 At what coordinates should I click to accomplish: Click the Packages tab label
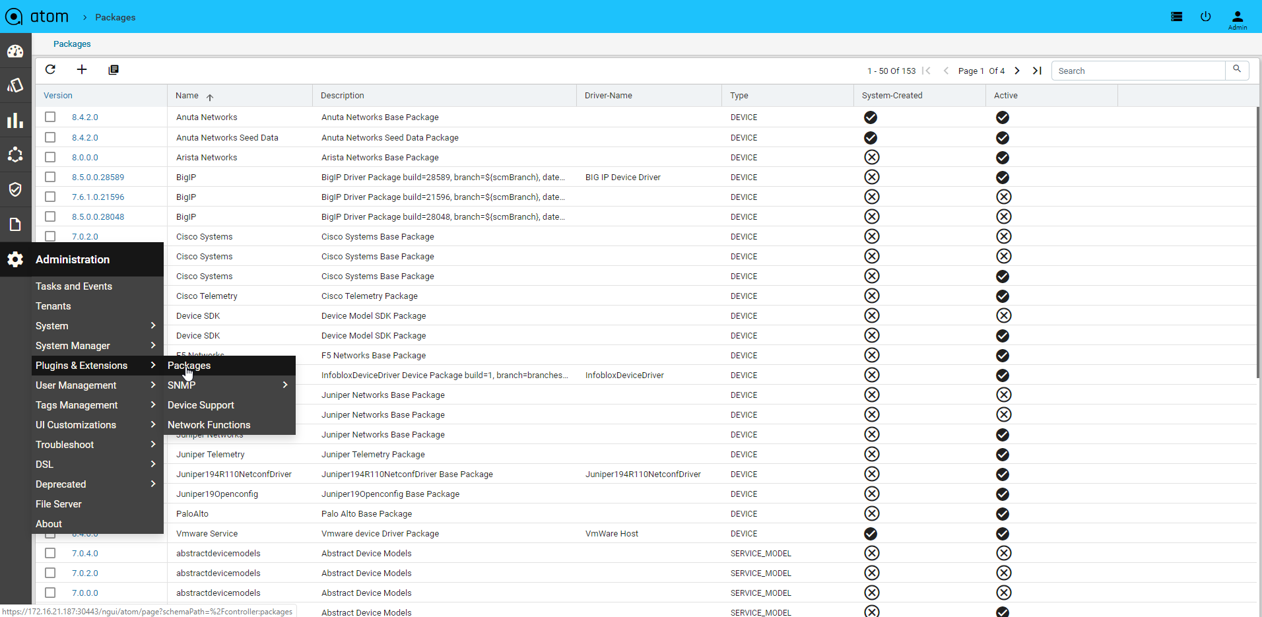pos(72,44)
